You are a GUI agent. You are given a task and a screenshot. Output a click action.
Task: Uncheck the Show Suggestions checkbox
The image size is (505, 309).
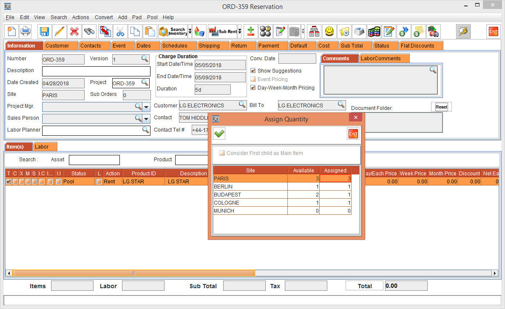[x=253, y=71]
